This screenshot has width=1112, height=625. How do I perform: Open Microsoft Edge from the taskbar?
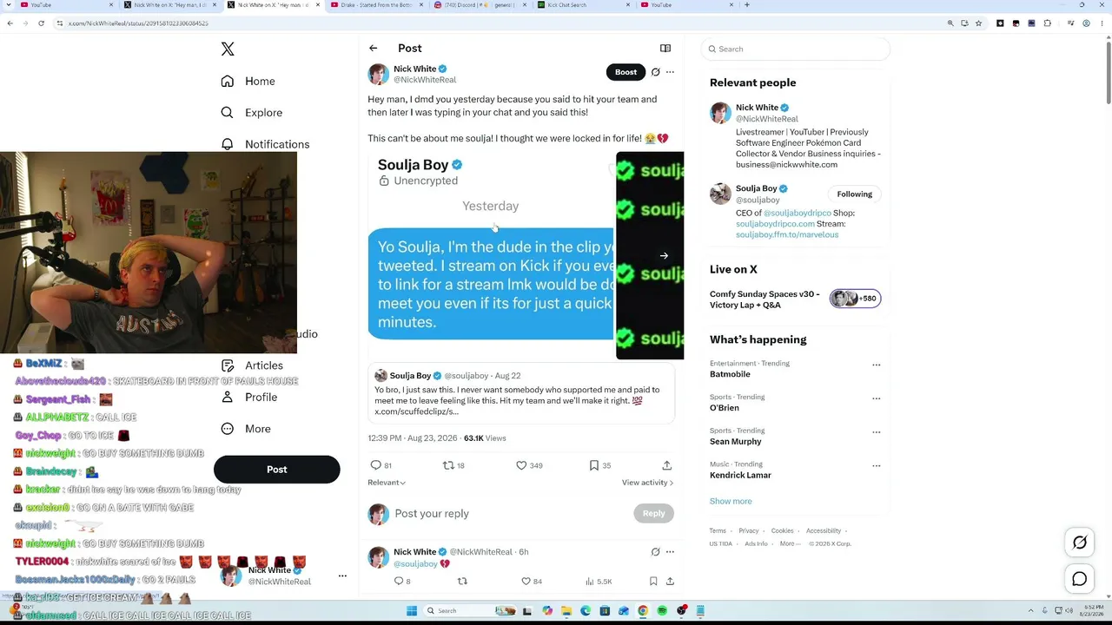pyautogui.click(x=586, y=611)
